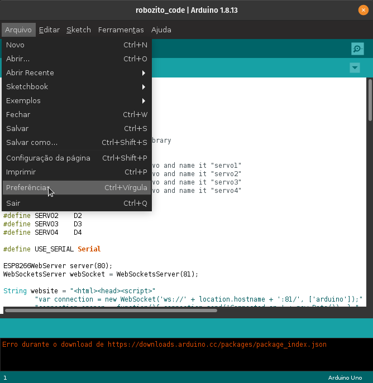This screenshot has height=383, width=373.
Task: Open Preferências from the menu
Action: [76, 187]
